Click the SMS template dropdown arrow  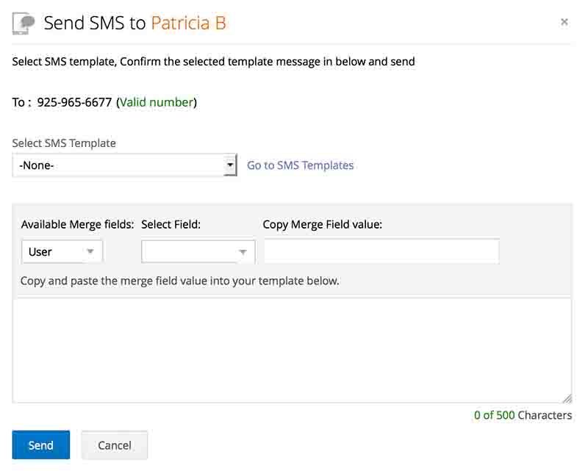tap(231, 165)
